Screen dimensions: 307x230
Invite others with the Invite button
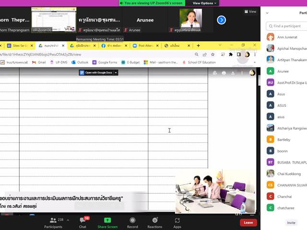pos(291,223)
